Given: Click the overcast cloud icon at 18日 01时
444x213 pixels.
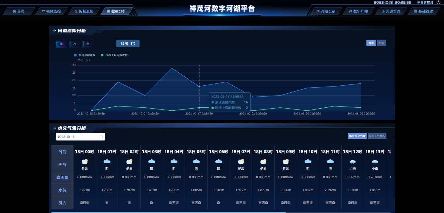Looking at the screenshot, I should pyautogui.click(x=107, y=161).
